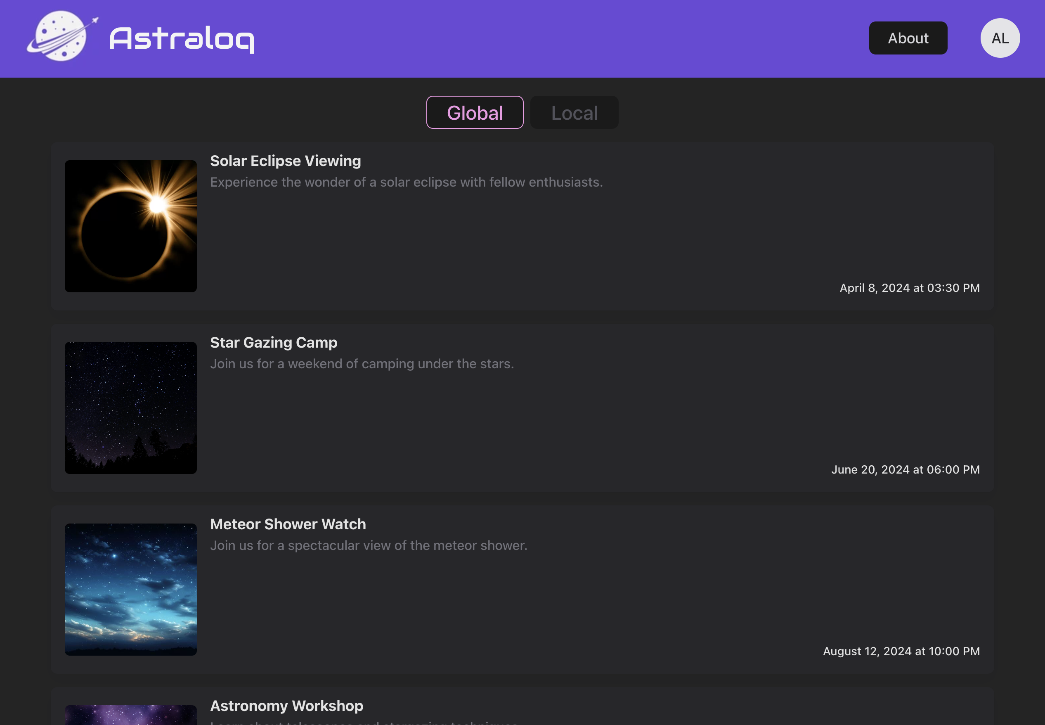Open the Meteor Shower Watch title
This screenshot has height=725, width=1045.
click(288, 524)
